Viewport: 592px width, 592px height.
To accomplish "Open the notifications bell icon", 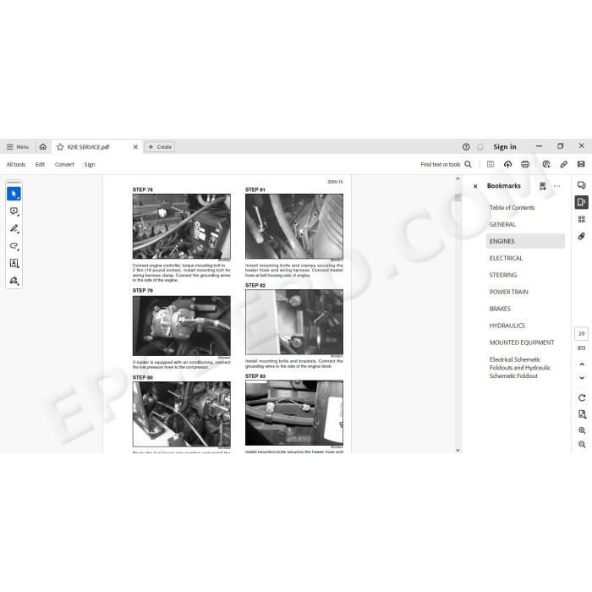I will tap(480, 147).
